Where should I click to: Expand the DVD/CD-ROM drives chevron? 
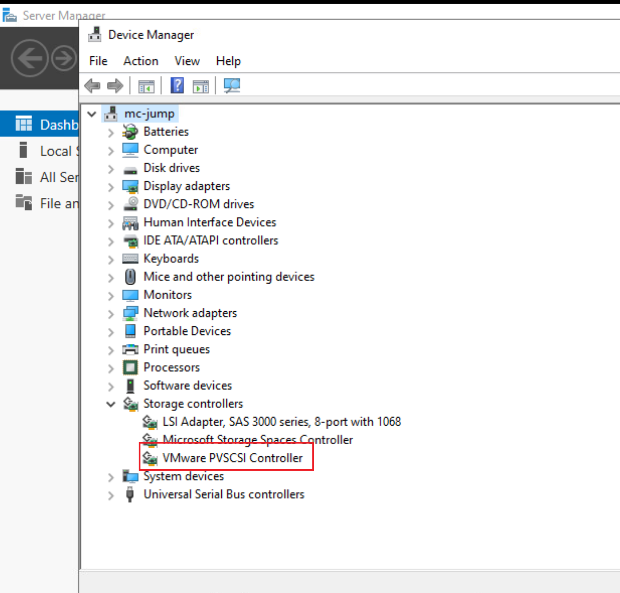pos(111,205)
